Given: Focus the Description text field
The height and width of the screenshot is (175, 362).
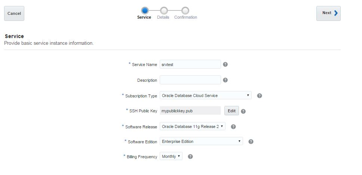Looking at the screenshot, I should pyautogui.click(x=190, y=80).
